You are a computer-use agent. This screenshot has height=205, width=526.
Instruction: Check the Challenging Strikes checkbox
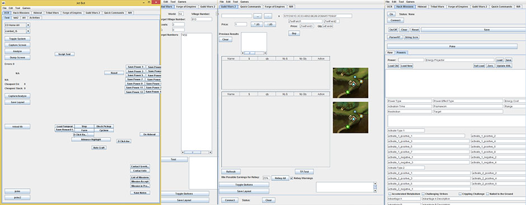[424, 194]
